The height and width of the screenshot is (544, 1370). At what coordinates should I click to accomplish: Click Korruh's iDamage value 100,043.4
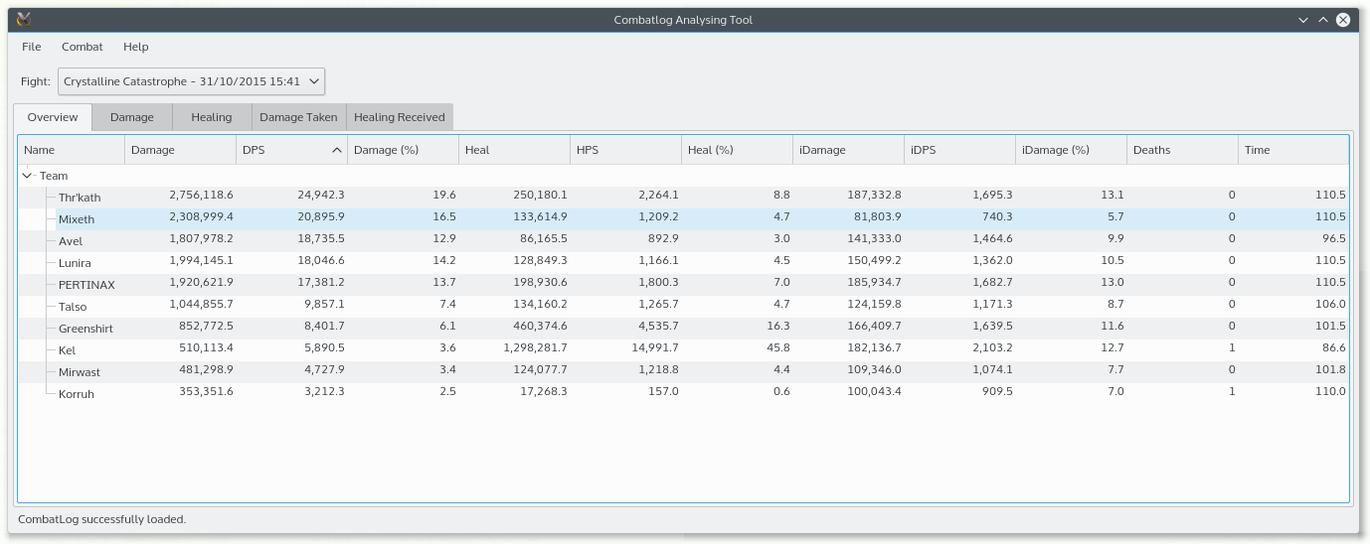[x=874, y=392]
